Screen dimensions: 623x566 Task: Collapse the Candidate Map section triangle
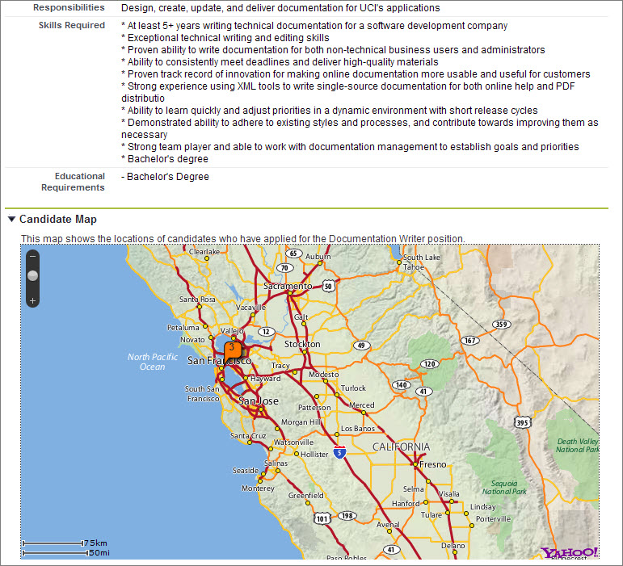pos(11,219)
